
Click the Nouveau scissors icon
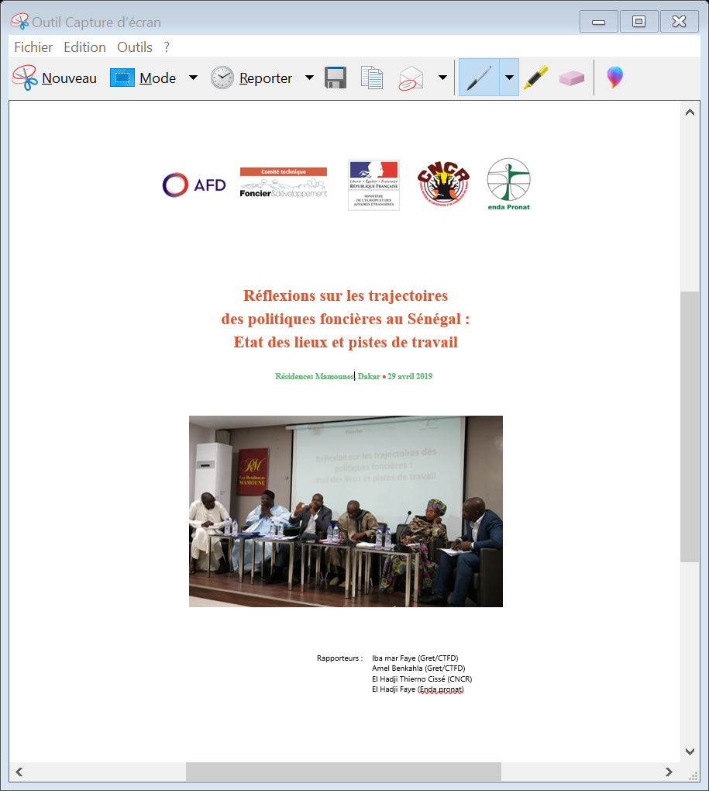point(25,78)
